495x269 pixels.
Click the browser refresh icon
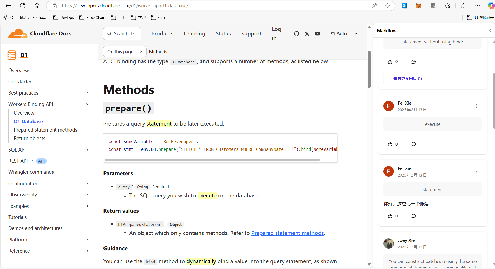(x=23, y=6)
